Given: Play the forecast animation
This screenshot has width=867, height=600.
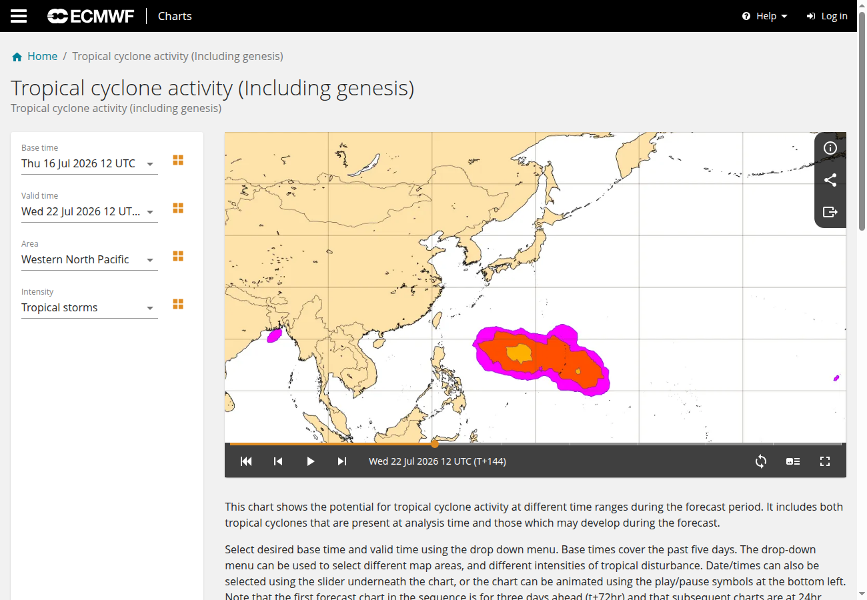Looking at the screenshot, I should point(310,461).
